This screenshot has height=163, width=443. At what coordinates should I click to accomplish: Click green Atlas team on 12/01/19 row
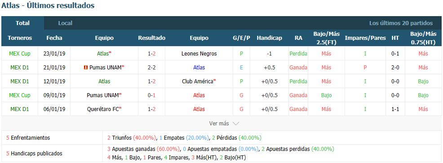point(104,81)
